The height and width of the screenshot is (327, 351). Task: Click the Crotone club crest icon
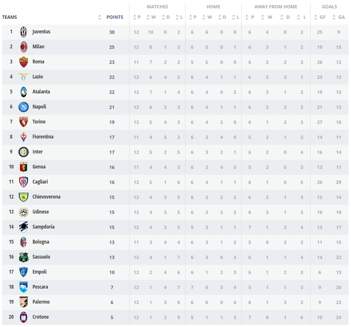pyautogui.click(x=24, y=317)
